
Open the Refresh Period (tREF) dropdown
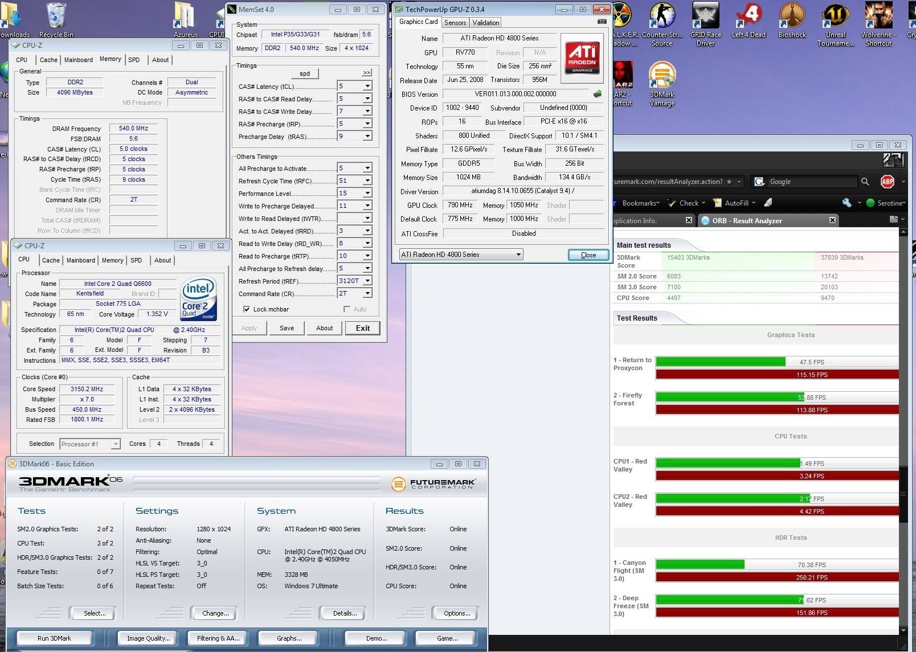pyautogui.click(x=367, y=281)
